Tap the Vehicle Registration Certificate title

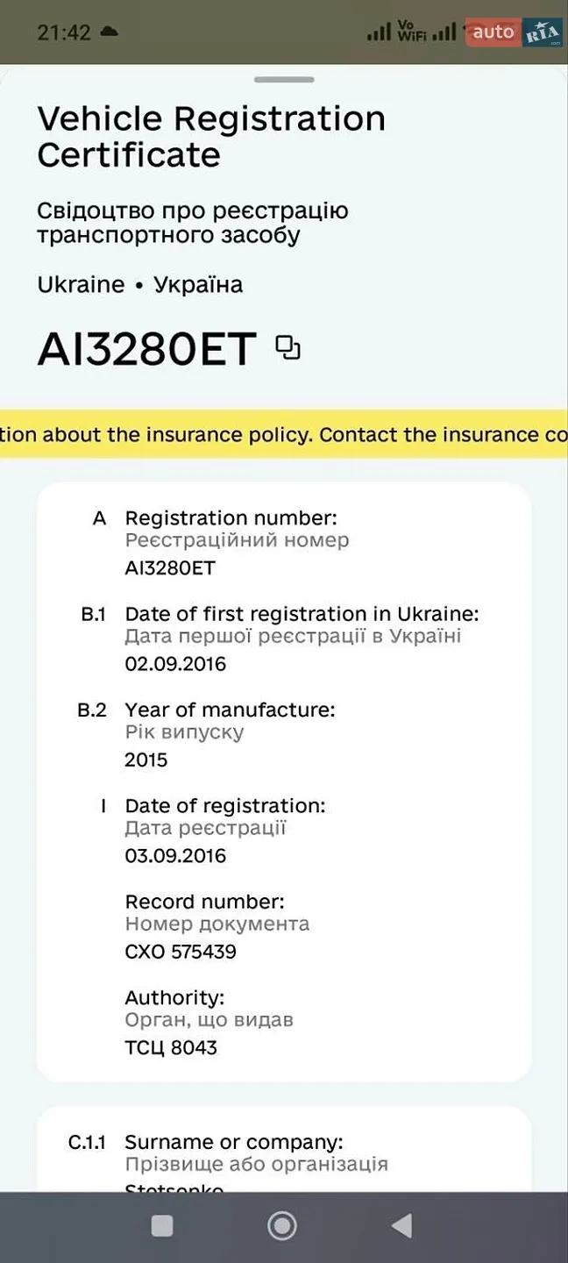(x=211, y=136)
